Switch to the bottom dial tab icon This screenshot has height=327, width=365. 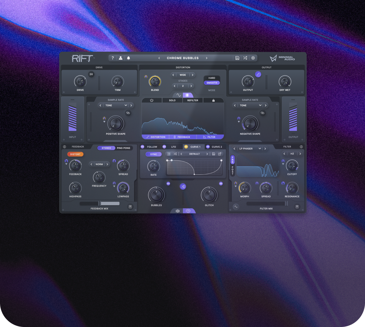click(x=188, y=211)
